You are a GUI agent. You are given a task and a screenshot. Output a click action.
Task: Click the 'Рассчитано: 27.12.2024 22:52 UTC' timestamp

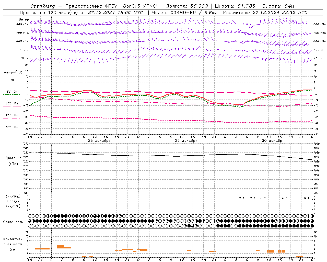[265, 13]
